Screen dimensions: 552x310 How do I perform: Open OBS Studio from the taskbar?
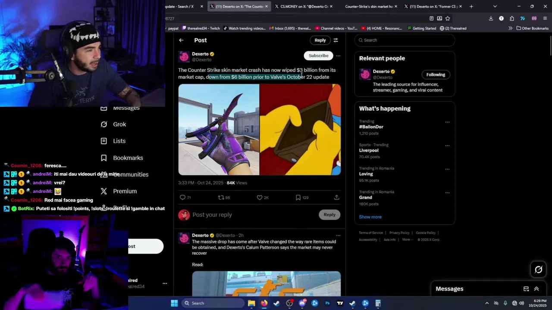coord(289,303)
